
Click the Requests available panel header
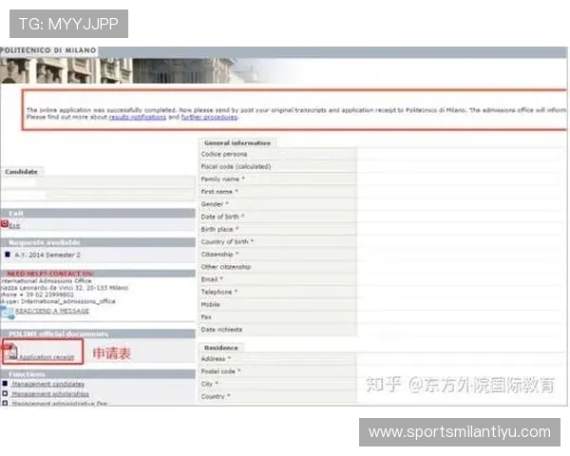point(98,242)
